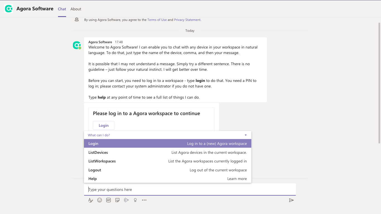Click the 'Please log in to a Agora workspace' heading

[146, 113]
